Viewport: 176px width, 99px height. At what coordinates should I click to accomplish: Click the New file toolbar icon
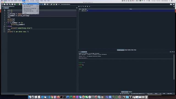coord(2,4)
